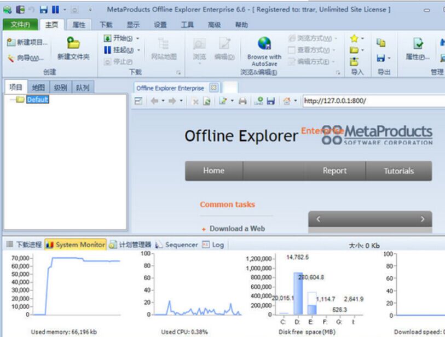Switch to the 下载 ribbon tab
The width and height of the screenshot is (445, 337).
[106, 25]
